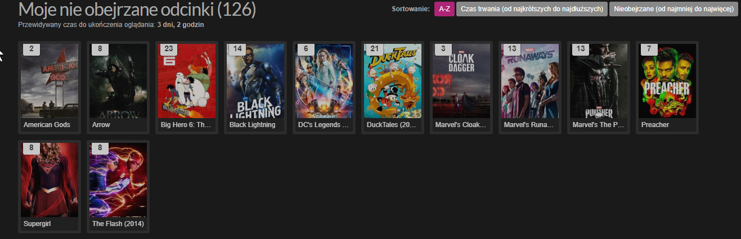The image size is (741, 239).
Task: Open Black Lightning poster thumbnail
Action: 255,82
